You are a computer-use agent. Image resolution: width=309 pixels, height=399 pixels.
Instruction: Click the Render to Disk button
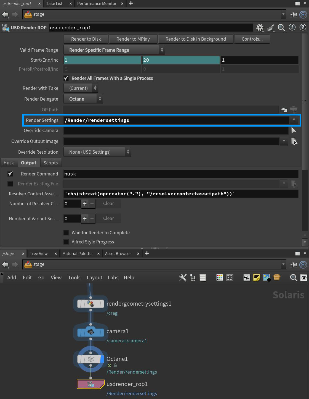(x=86, y=39)
